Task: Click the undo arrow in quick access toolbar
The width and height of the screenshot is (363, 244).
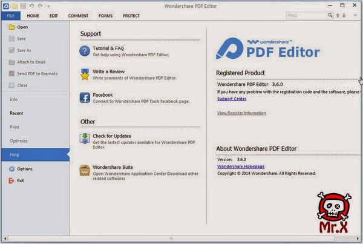Action: [x=31, y=6]
